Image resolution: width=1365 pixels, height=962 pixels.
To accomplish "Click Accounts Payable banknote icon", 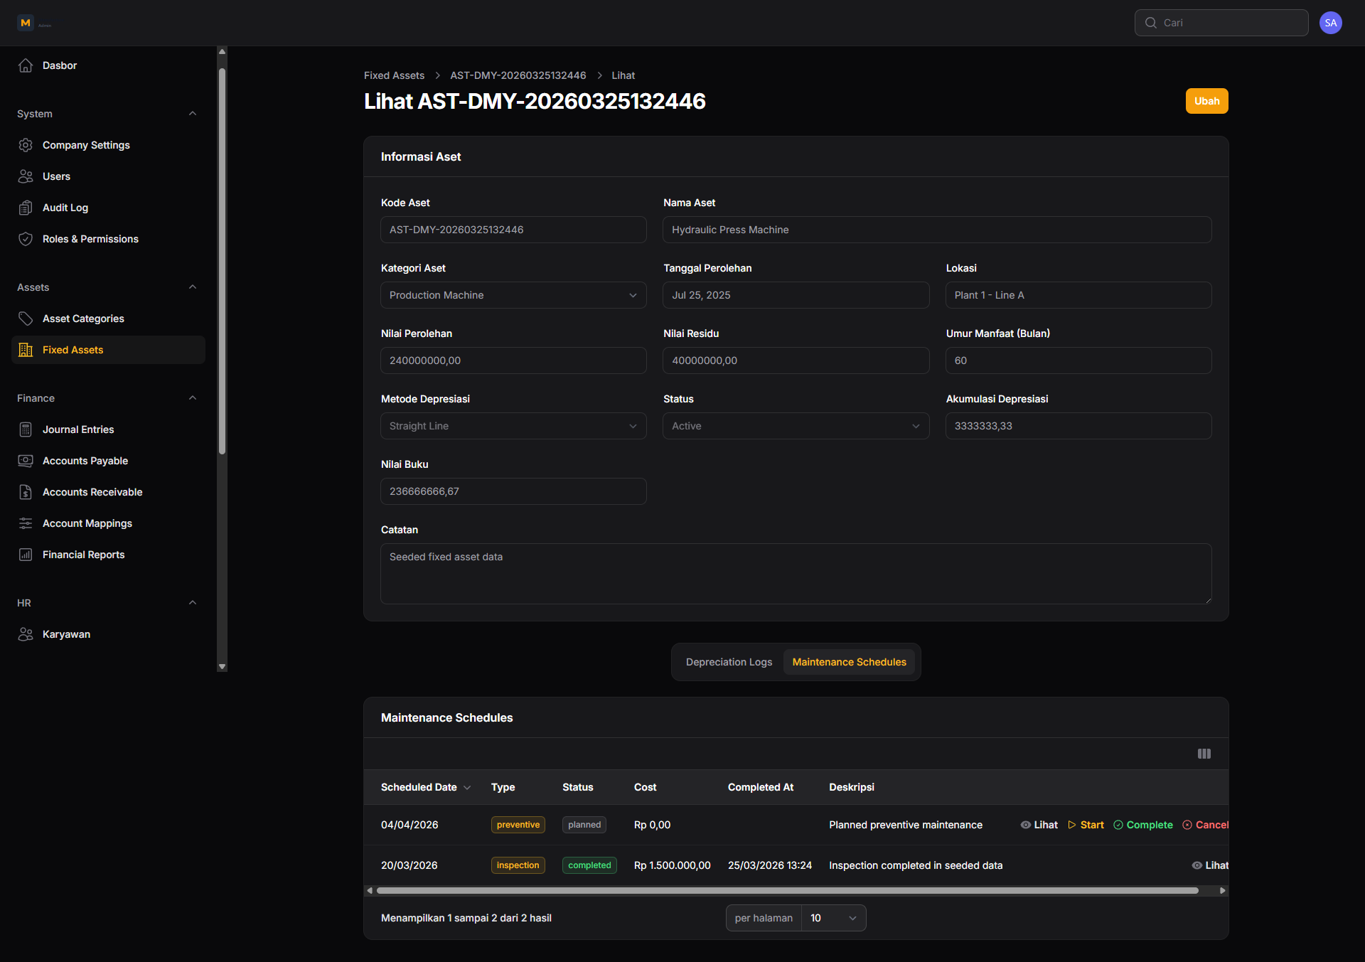I will point(26,461).
